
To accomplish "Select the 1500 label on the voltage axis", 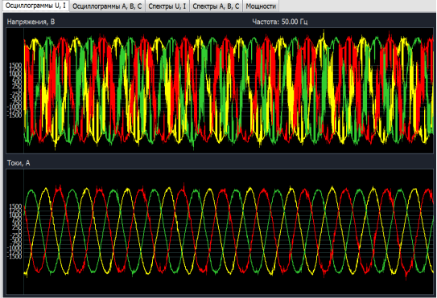I will (15, 65).
